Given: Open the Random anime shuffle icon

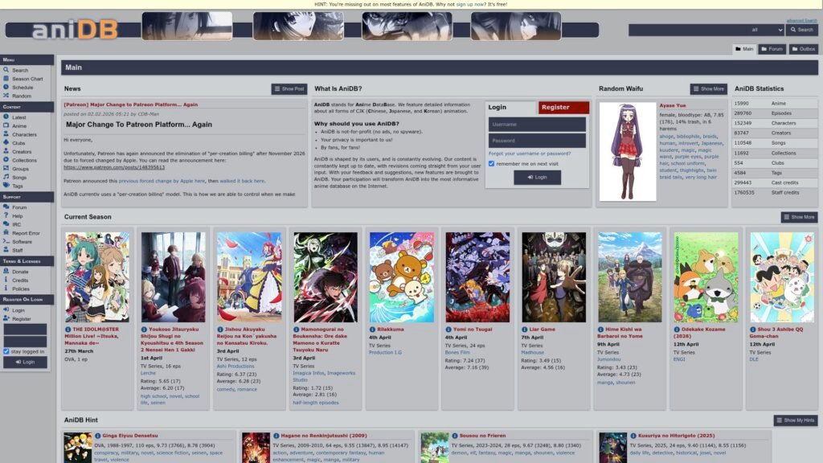Looking at the screenshot, I should (x=6, y=96).
